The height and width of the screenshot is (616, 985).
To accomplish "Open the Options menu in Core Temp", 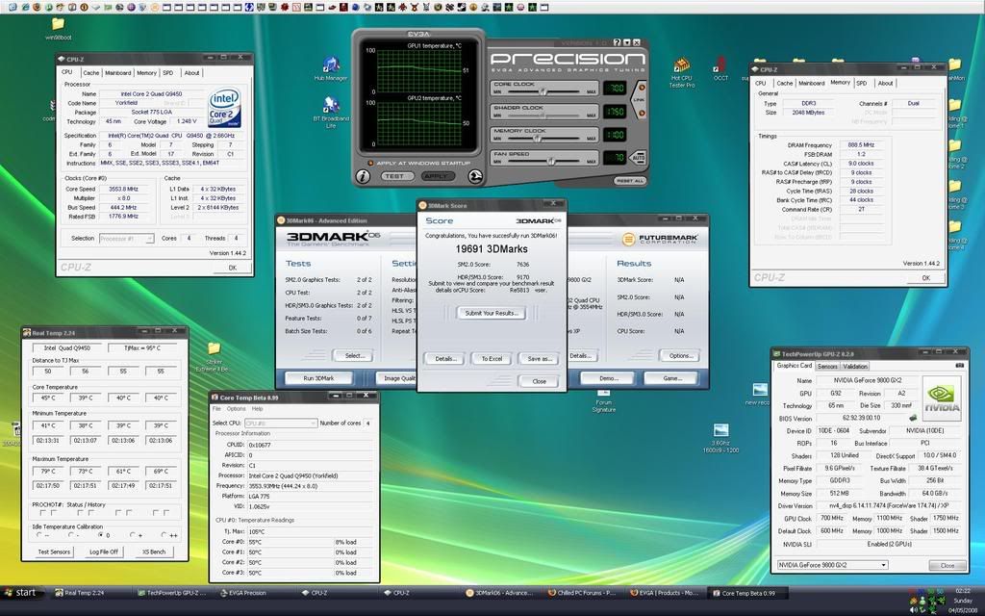I will [x=236, y=409].
